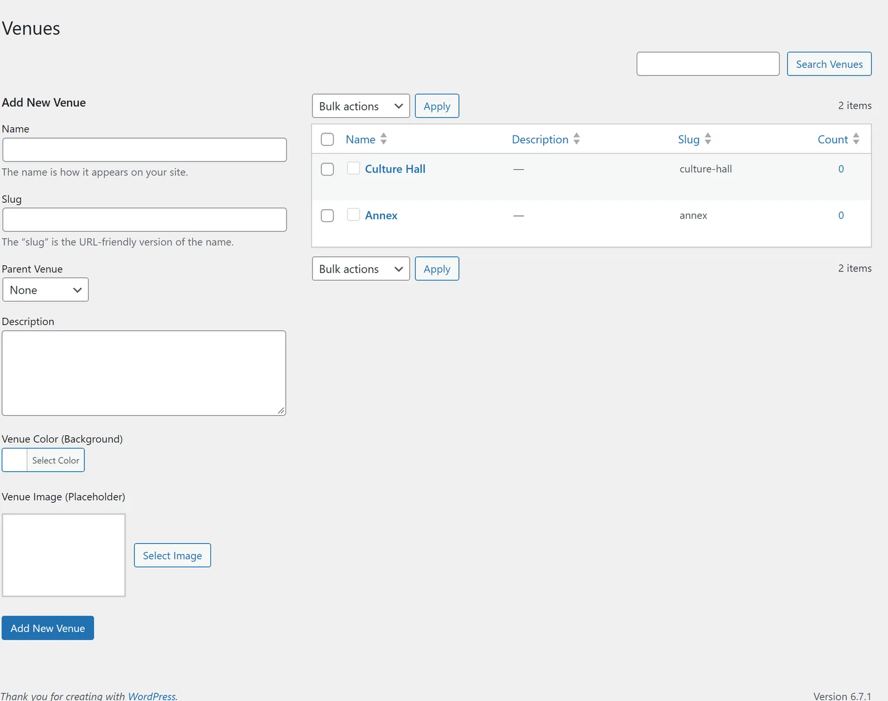Open the Parent Venue dropdown
This screenshot has height=701, width=888.
click(46, 290)
